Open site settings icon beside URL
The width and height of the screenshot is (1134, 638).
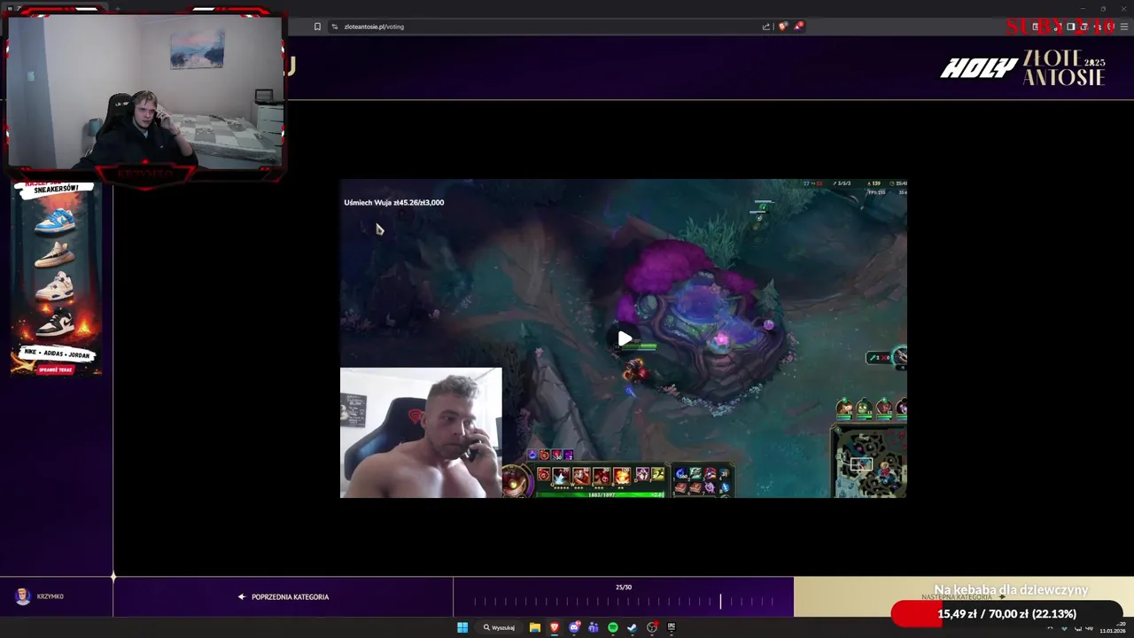[x=335, y=27]
